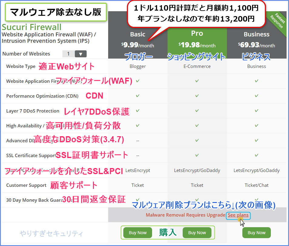Viewport: 289px width, 246px height.
Task: Open the Number of Websites dropdown arrow
Action: click(81, 54)
